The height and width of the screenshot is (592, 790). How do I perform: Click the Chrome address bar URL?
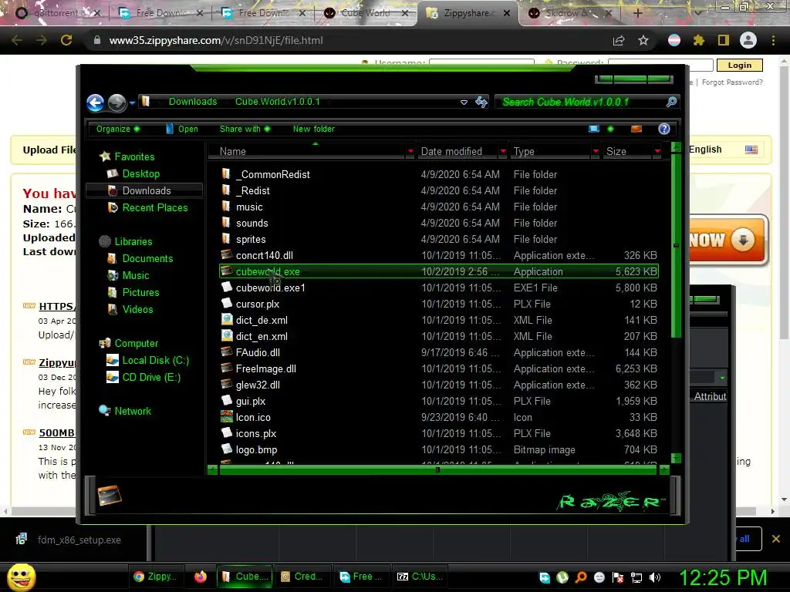pos(216,40)
